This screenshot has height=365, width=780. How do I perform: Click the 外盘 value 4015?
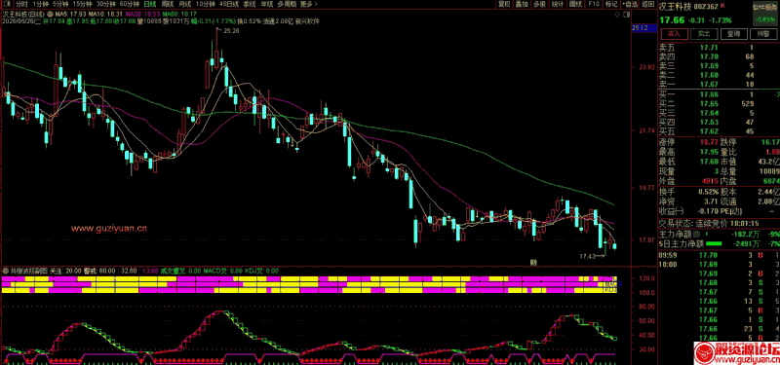[710, 182]
